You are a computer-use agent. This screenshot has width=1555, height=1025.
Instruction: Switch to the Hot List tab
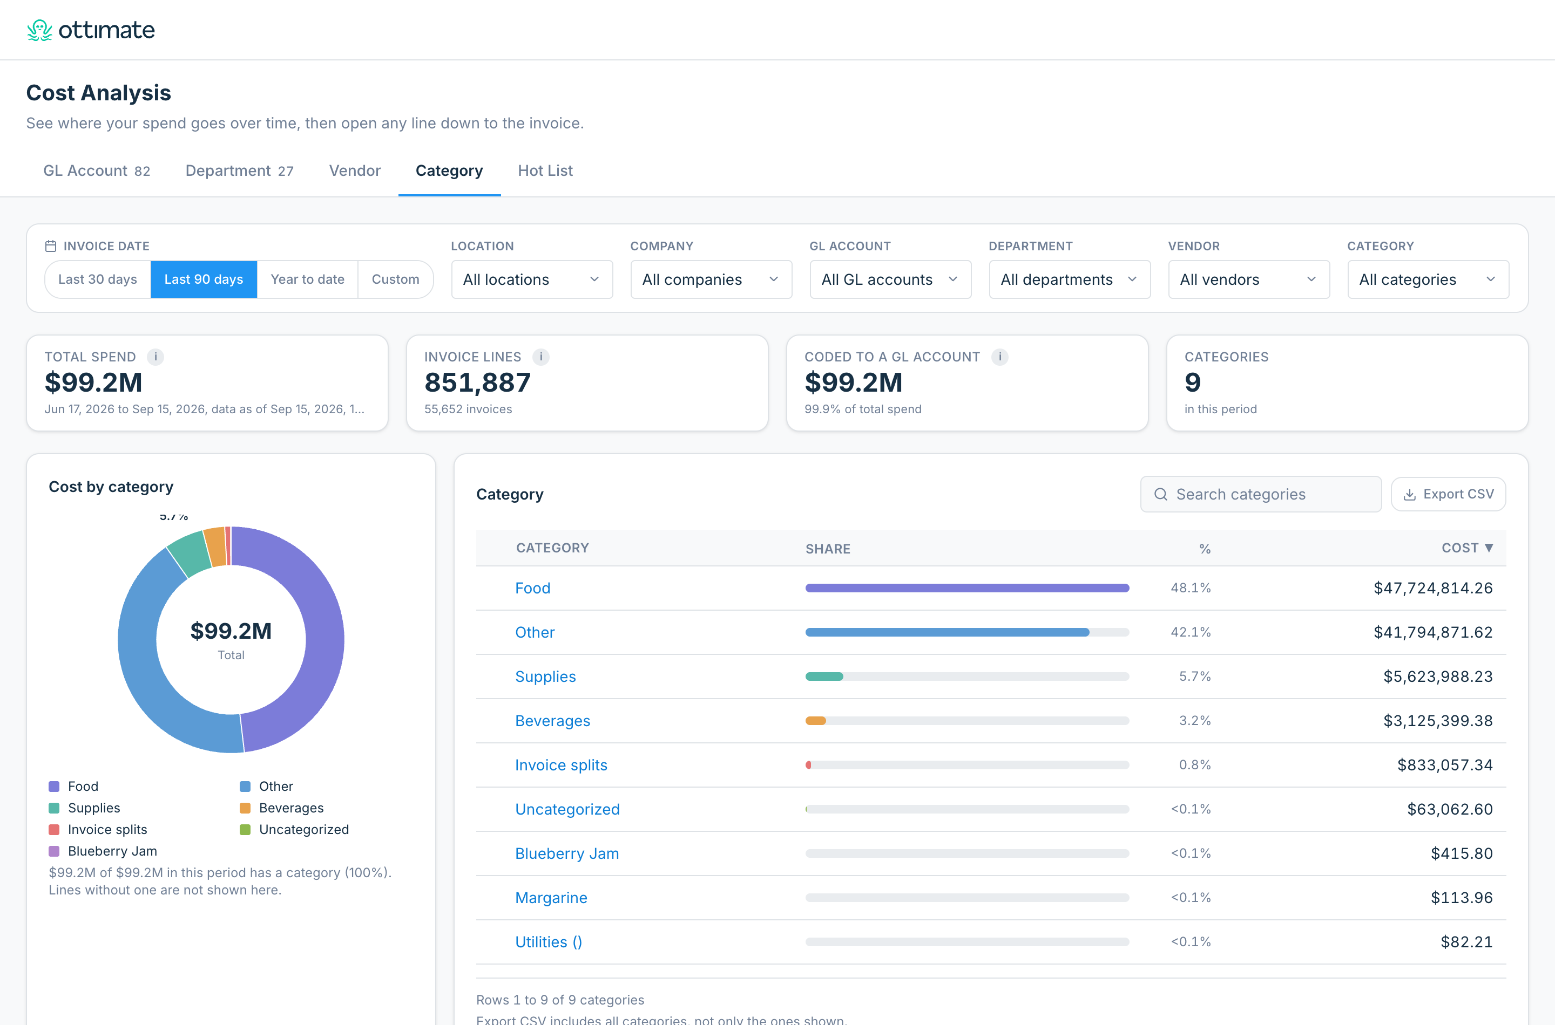pyautogui.click(x=545, y=170)
